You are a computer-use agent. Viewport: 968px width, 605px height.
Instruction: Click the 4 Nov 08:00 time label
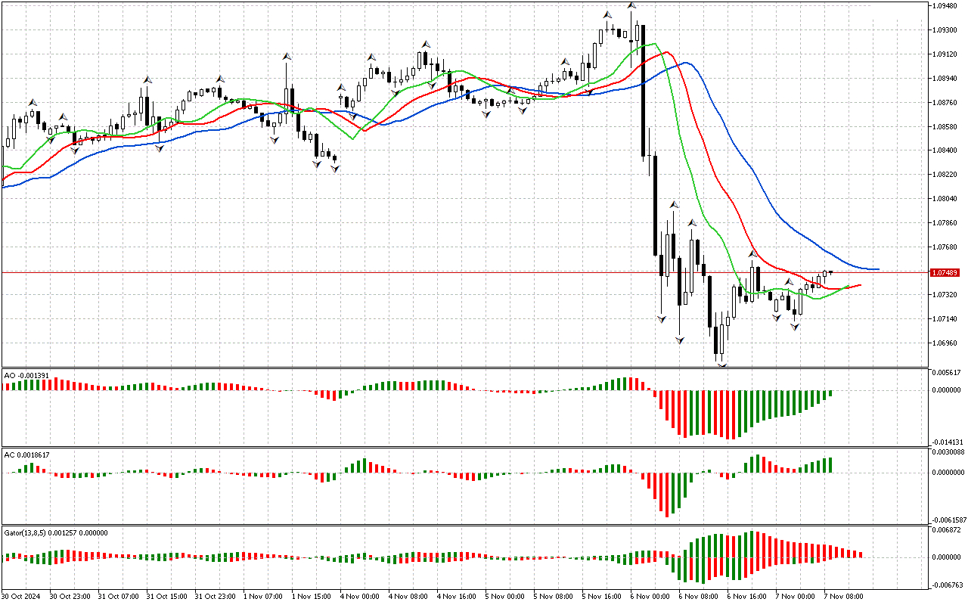coord(408,597)
